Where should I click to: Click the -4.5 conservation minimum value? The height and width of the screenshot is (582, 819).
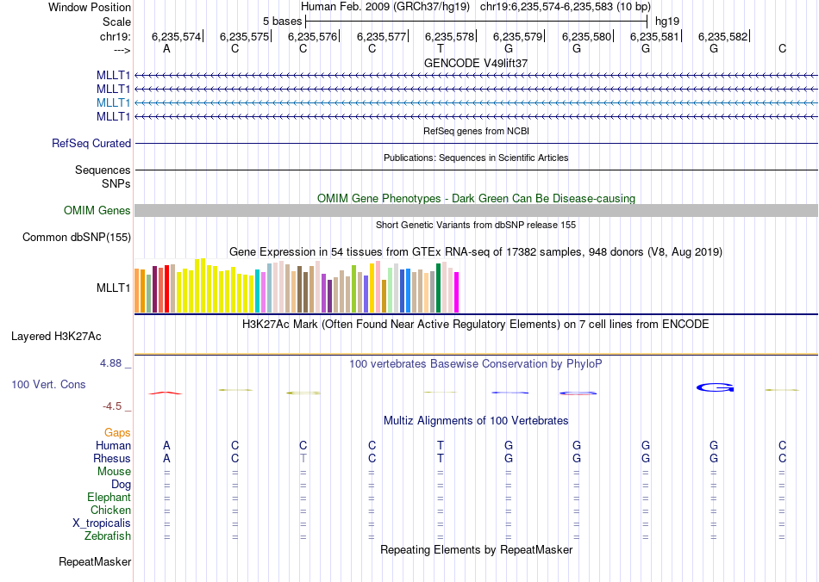click(x=112, y=406)
